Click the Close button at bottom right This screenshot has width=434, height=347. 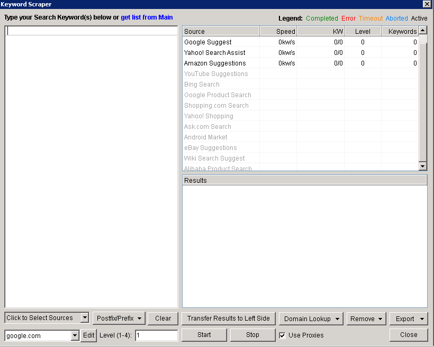(409, 335)
